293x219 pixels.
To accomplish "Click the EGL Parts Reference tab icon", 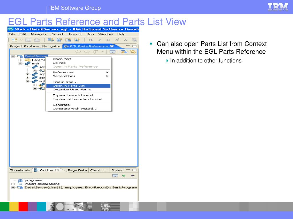I will click(66, 46).
